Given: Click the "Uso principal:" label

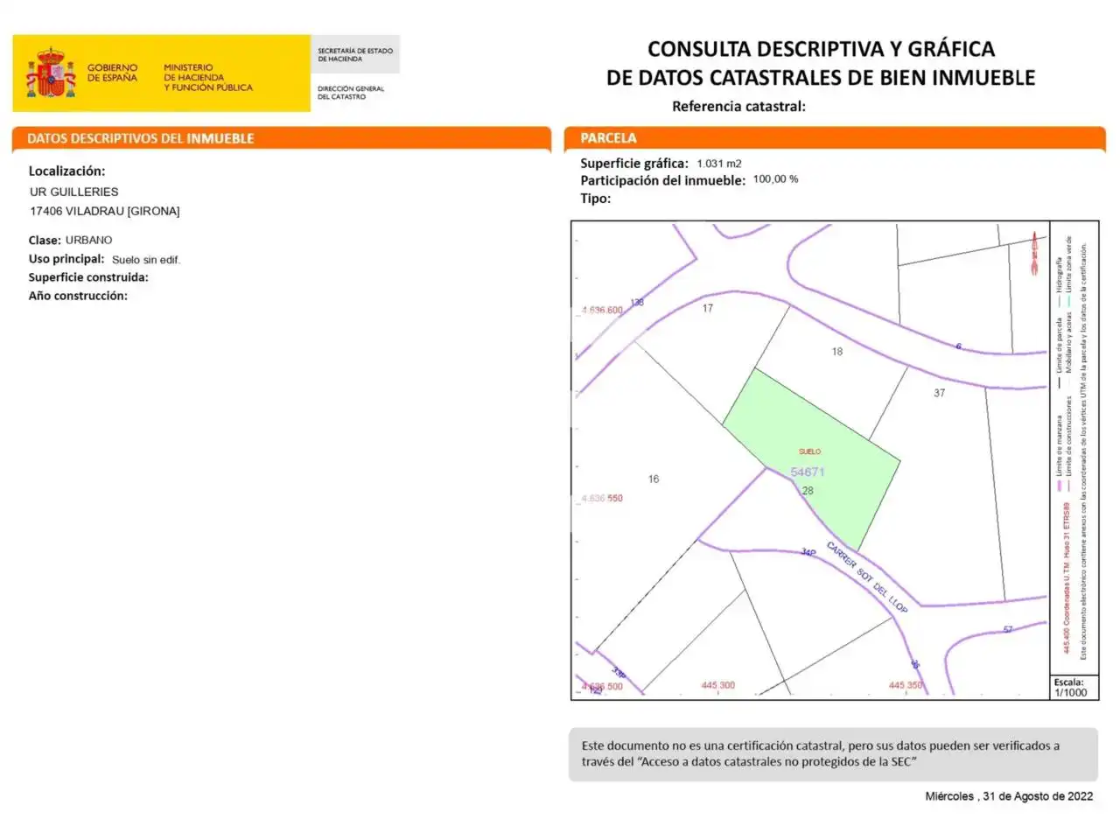Looking at the screenshot, I should (66, 259).
